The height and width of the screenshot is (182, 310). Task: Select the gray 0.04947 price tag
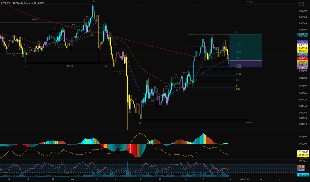pyautogui.click(x=302, y=65)
